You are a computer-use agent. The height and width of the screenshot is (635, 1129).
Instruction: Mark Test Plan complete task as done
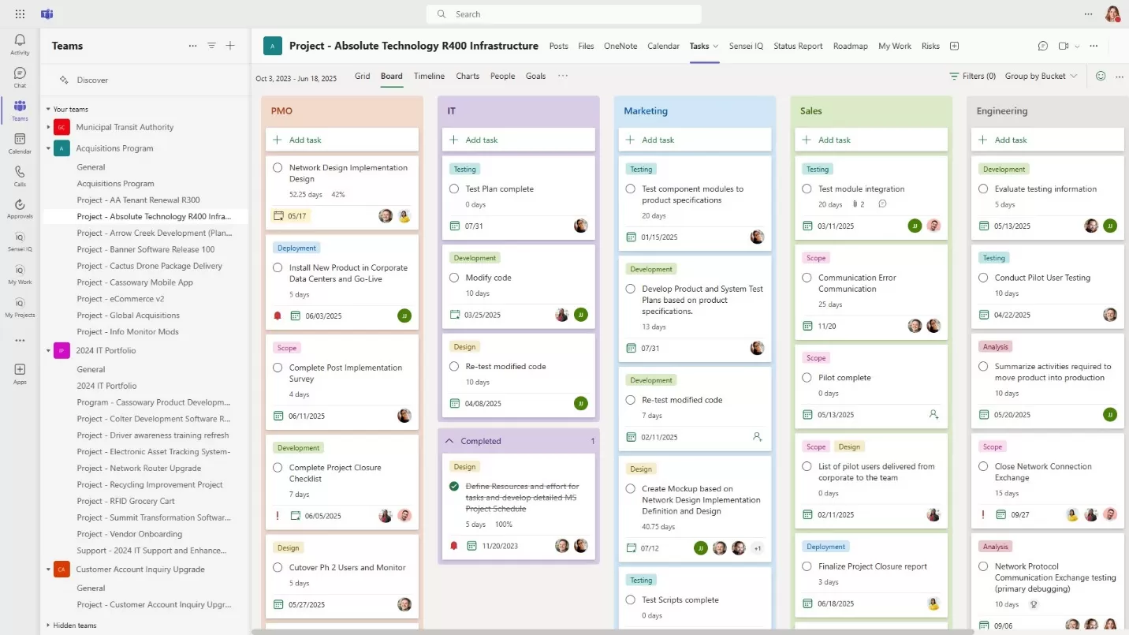pyautogui.click(x=454, y=189)
